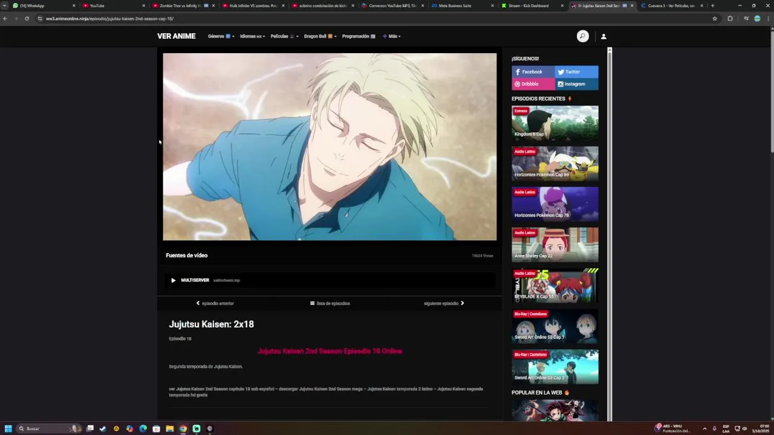
Task: Expand the Películas dropdown menu
Action: (x=284, y=36)
